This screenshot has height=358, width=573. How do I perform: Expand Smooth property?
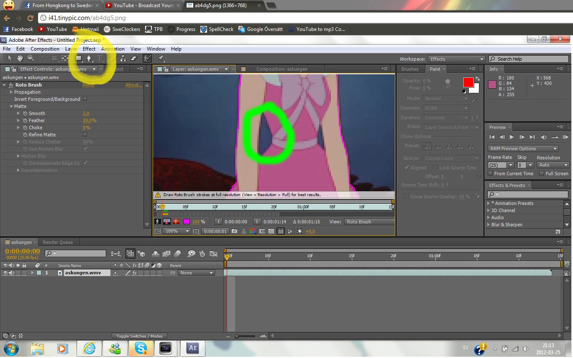[18, 113]
